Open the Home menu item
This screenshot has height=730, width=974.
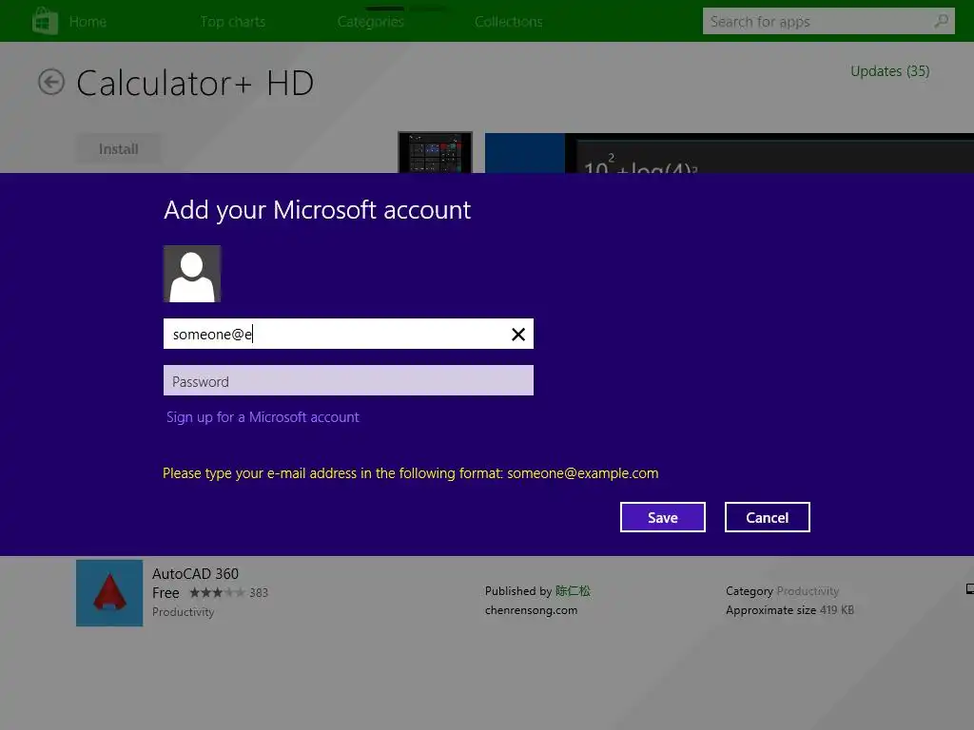coord(88,22)
